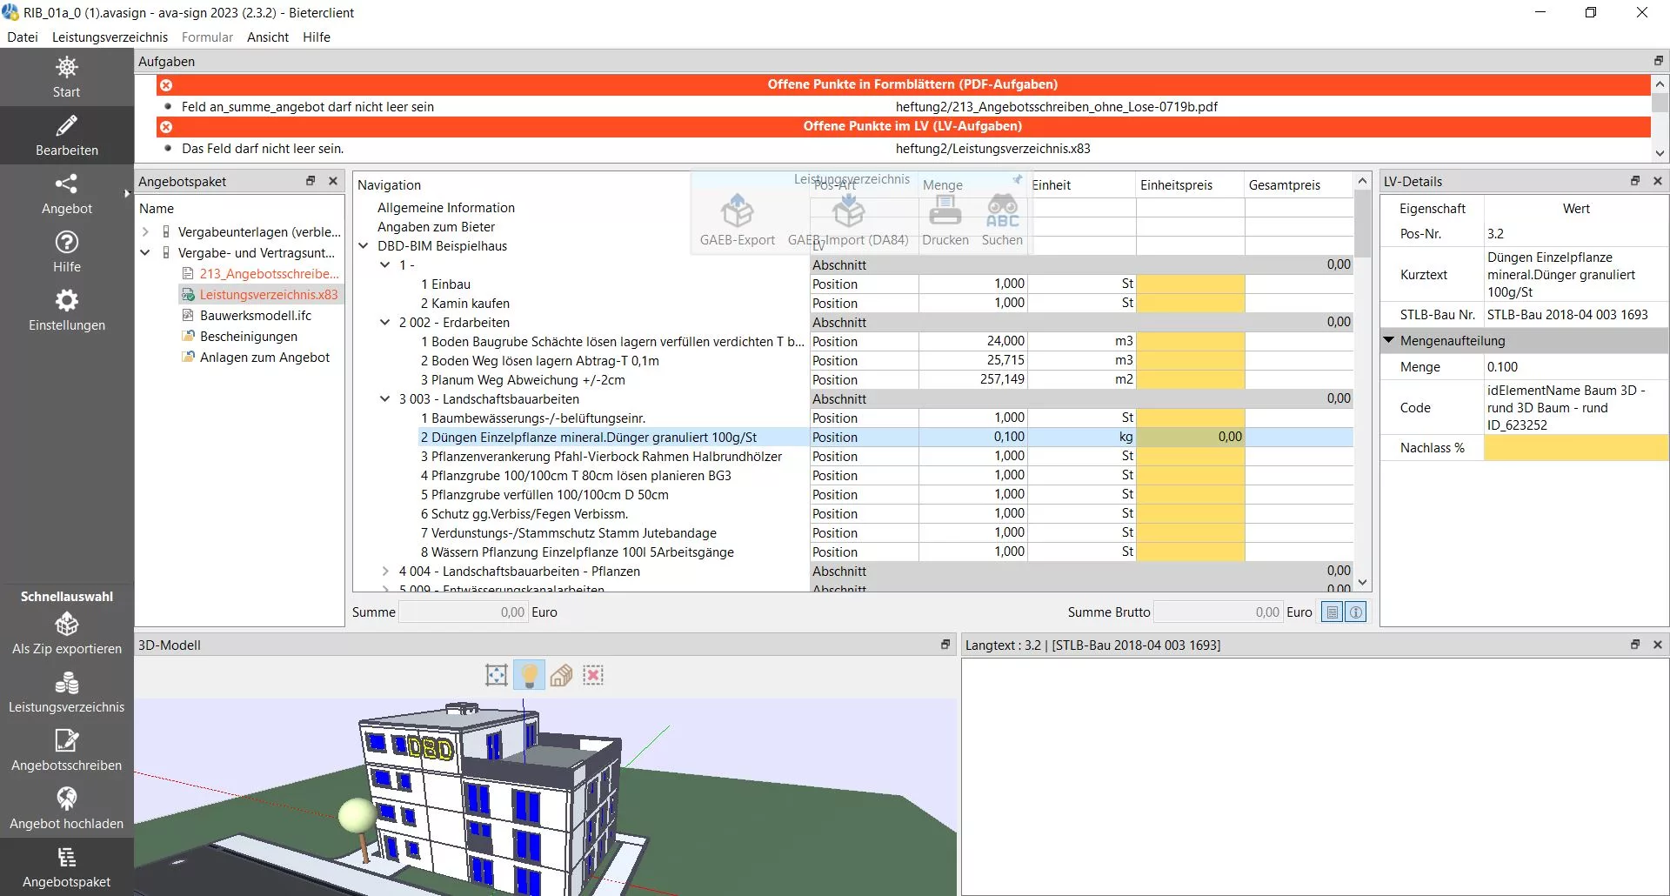1670x896 pixels.
Task: Open the Formular menu
Action: click(x=207, y=37)
